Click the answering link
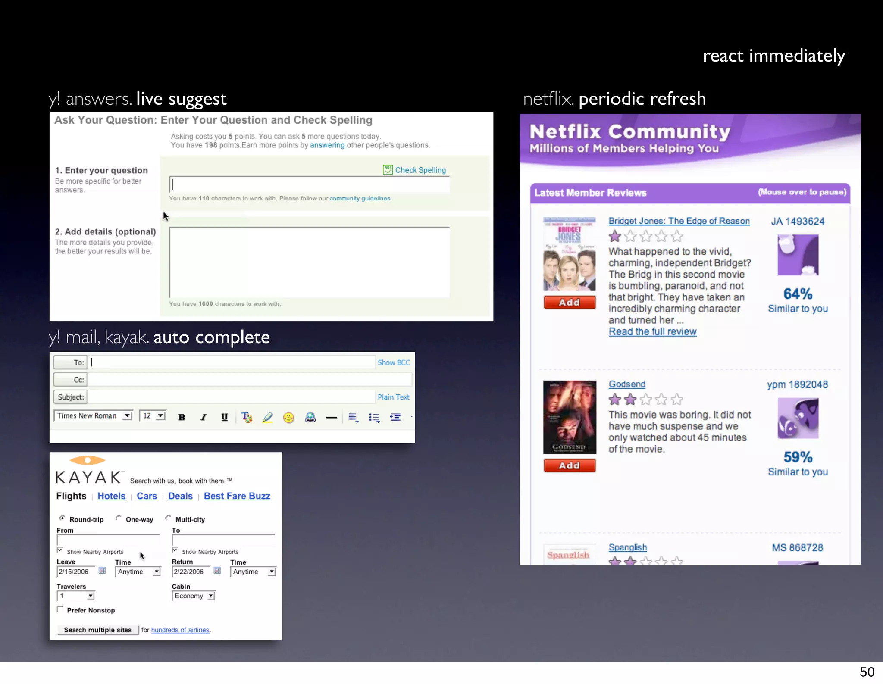The width and height of the screenshot is (883, 684). [x=327, y=145]
